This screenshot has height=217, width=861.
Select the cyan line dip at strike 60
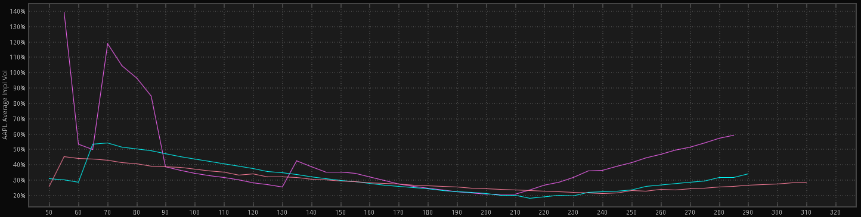point(78,182)
